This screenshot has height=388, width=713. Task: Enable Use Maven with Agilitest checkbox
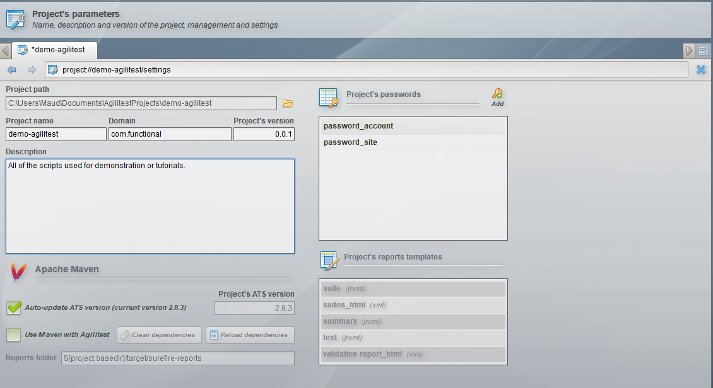14,335
